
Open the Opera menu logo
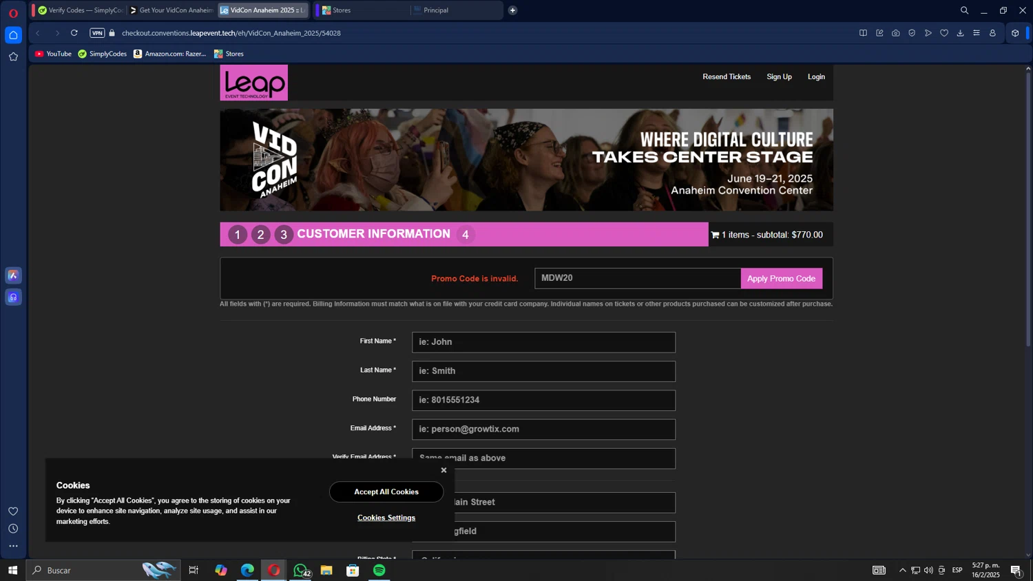(13, 13)
